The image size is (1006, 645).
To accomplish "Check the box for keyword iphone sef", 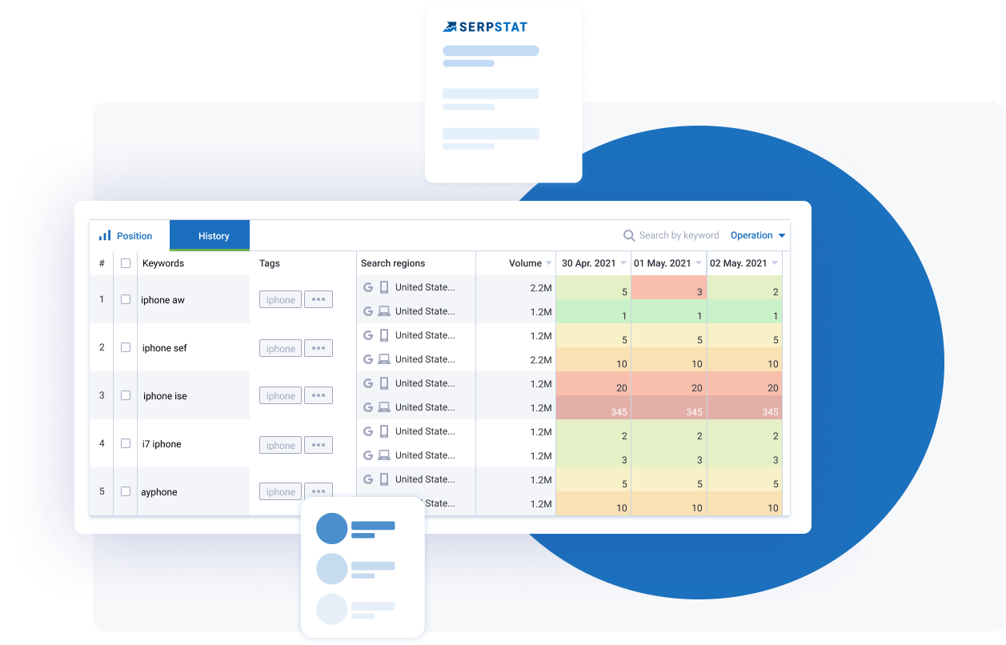I will pyautogui.click(x=126, y=347).
